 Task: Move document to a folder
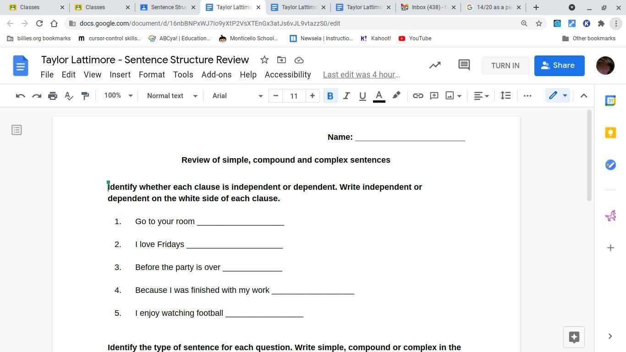pyautogui.click(x=281, y=60)
